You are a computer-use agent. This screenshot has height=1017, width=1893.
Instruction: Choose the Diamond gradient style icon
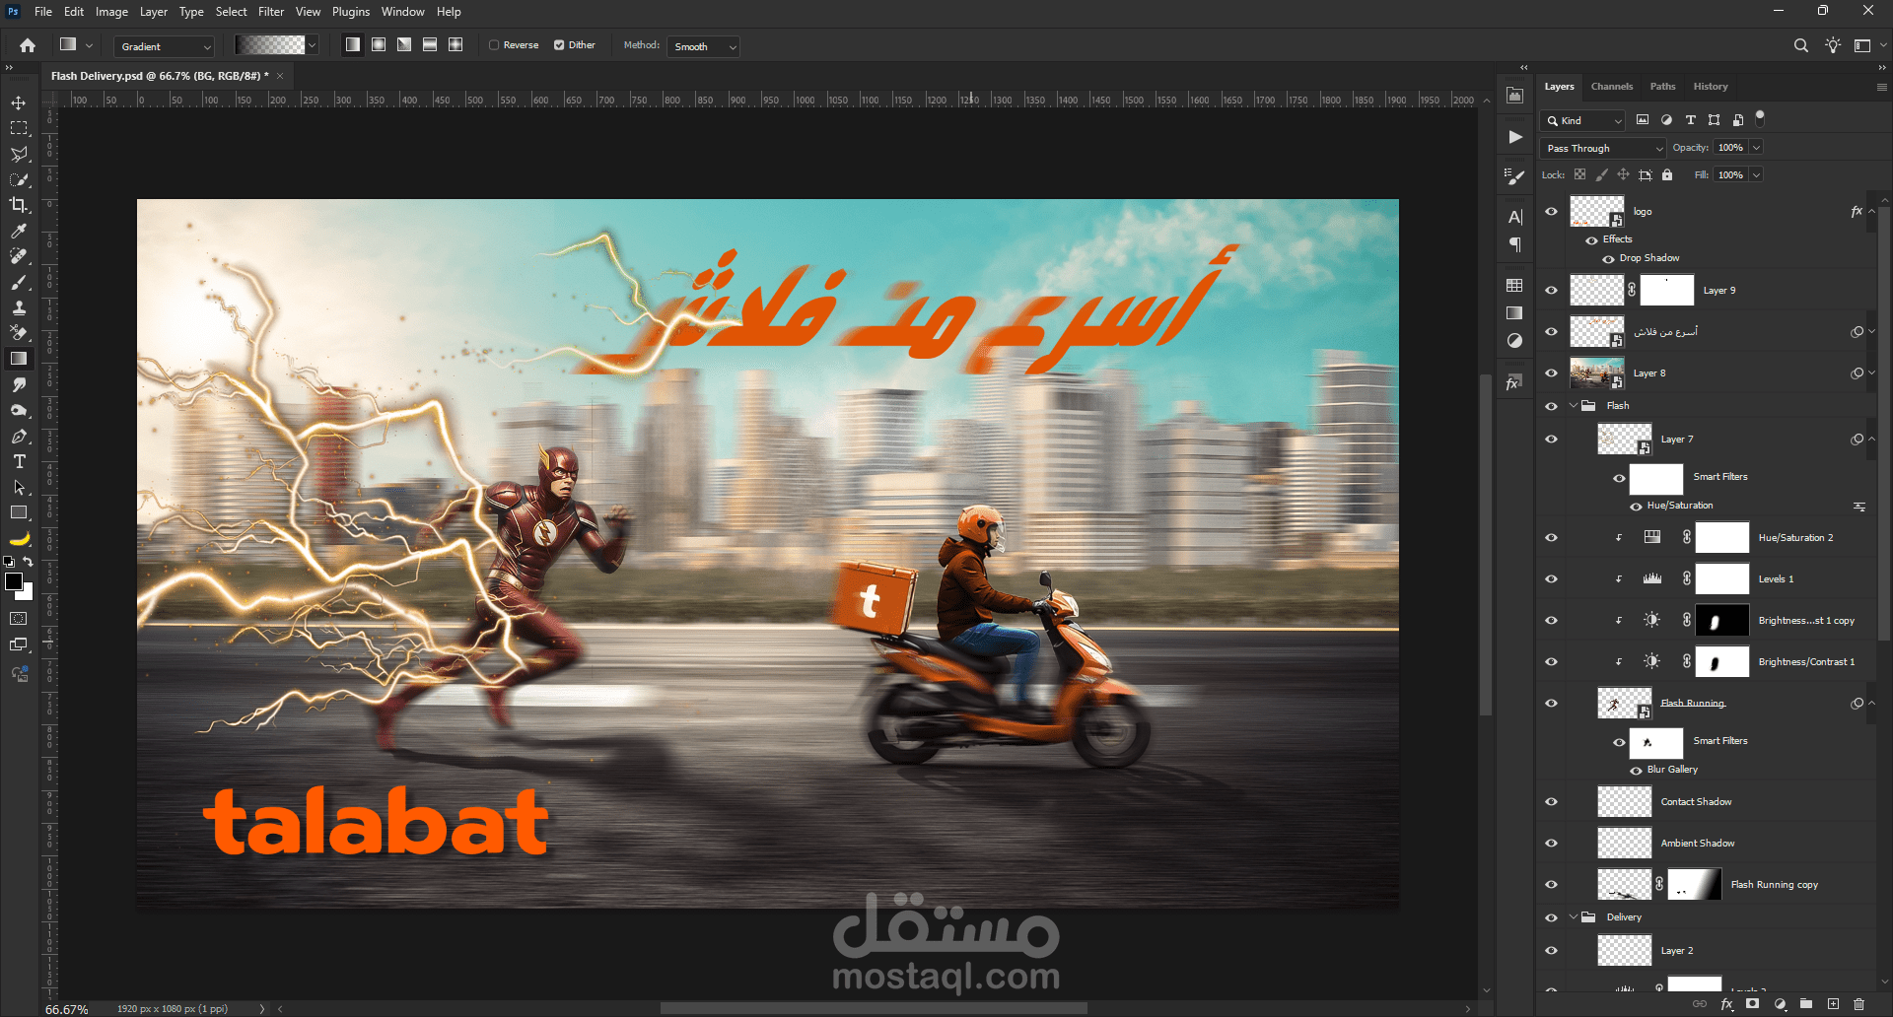pos(456,45)
